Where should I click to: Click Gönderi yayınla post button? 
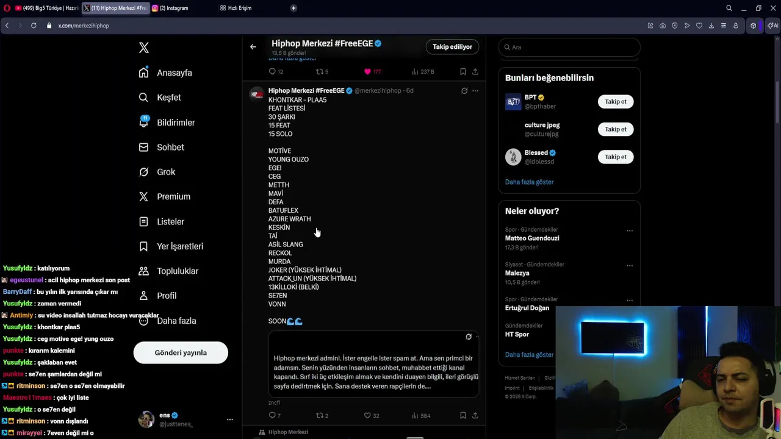(181, 352)
